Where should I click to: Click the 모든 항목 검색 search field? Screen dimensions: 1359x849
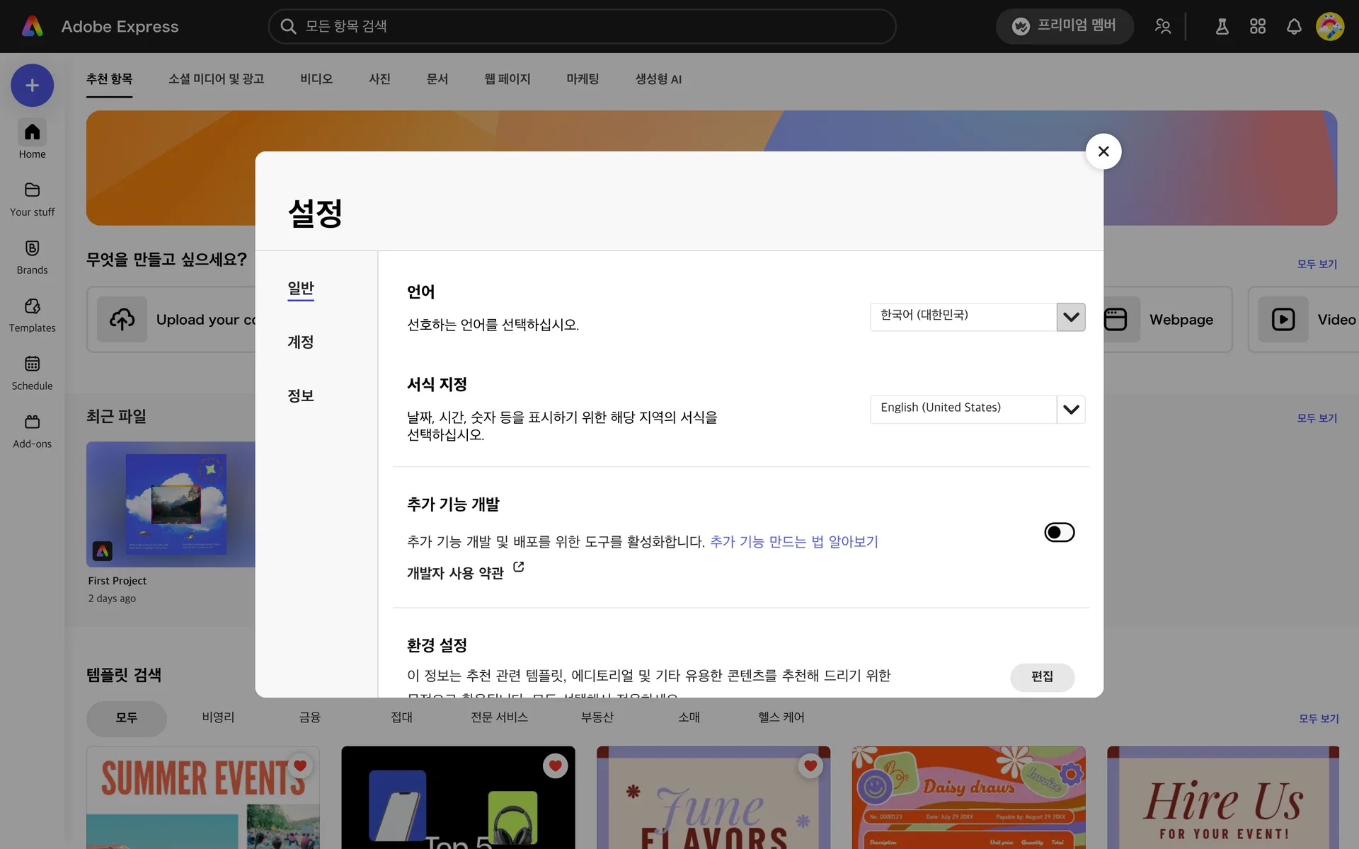pyautogui.click(x=580, y=27)
